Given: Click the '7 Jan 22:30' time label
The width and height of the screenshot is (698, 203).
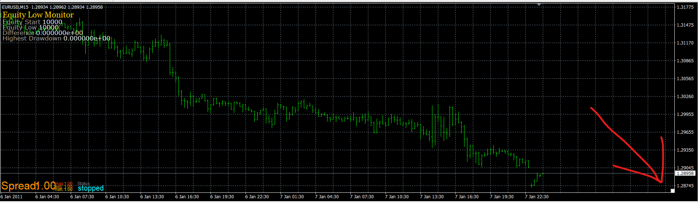Looking at the screenshot, I should 537,197.
